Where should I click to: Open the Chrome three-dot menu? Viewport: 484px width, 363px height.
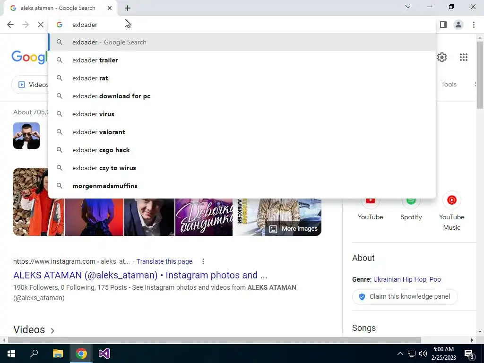pos(474,25)
